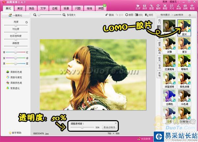
Task: Click the 紫-绿 color balance slider
Action: (16, 58)
